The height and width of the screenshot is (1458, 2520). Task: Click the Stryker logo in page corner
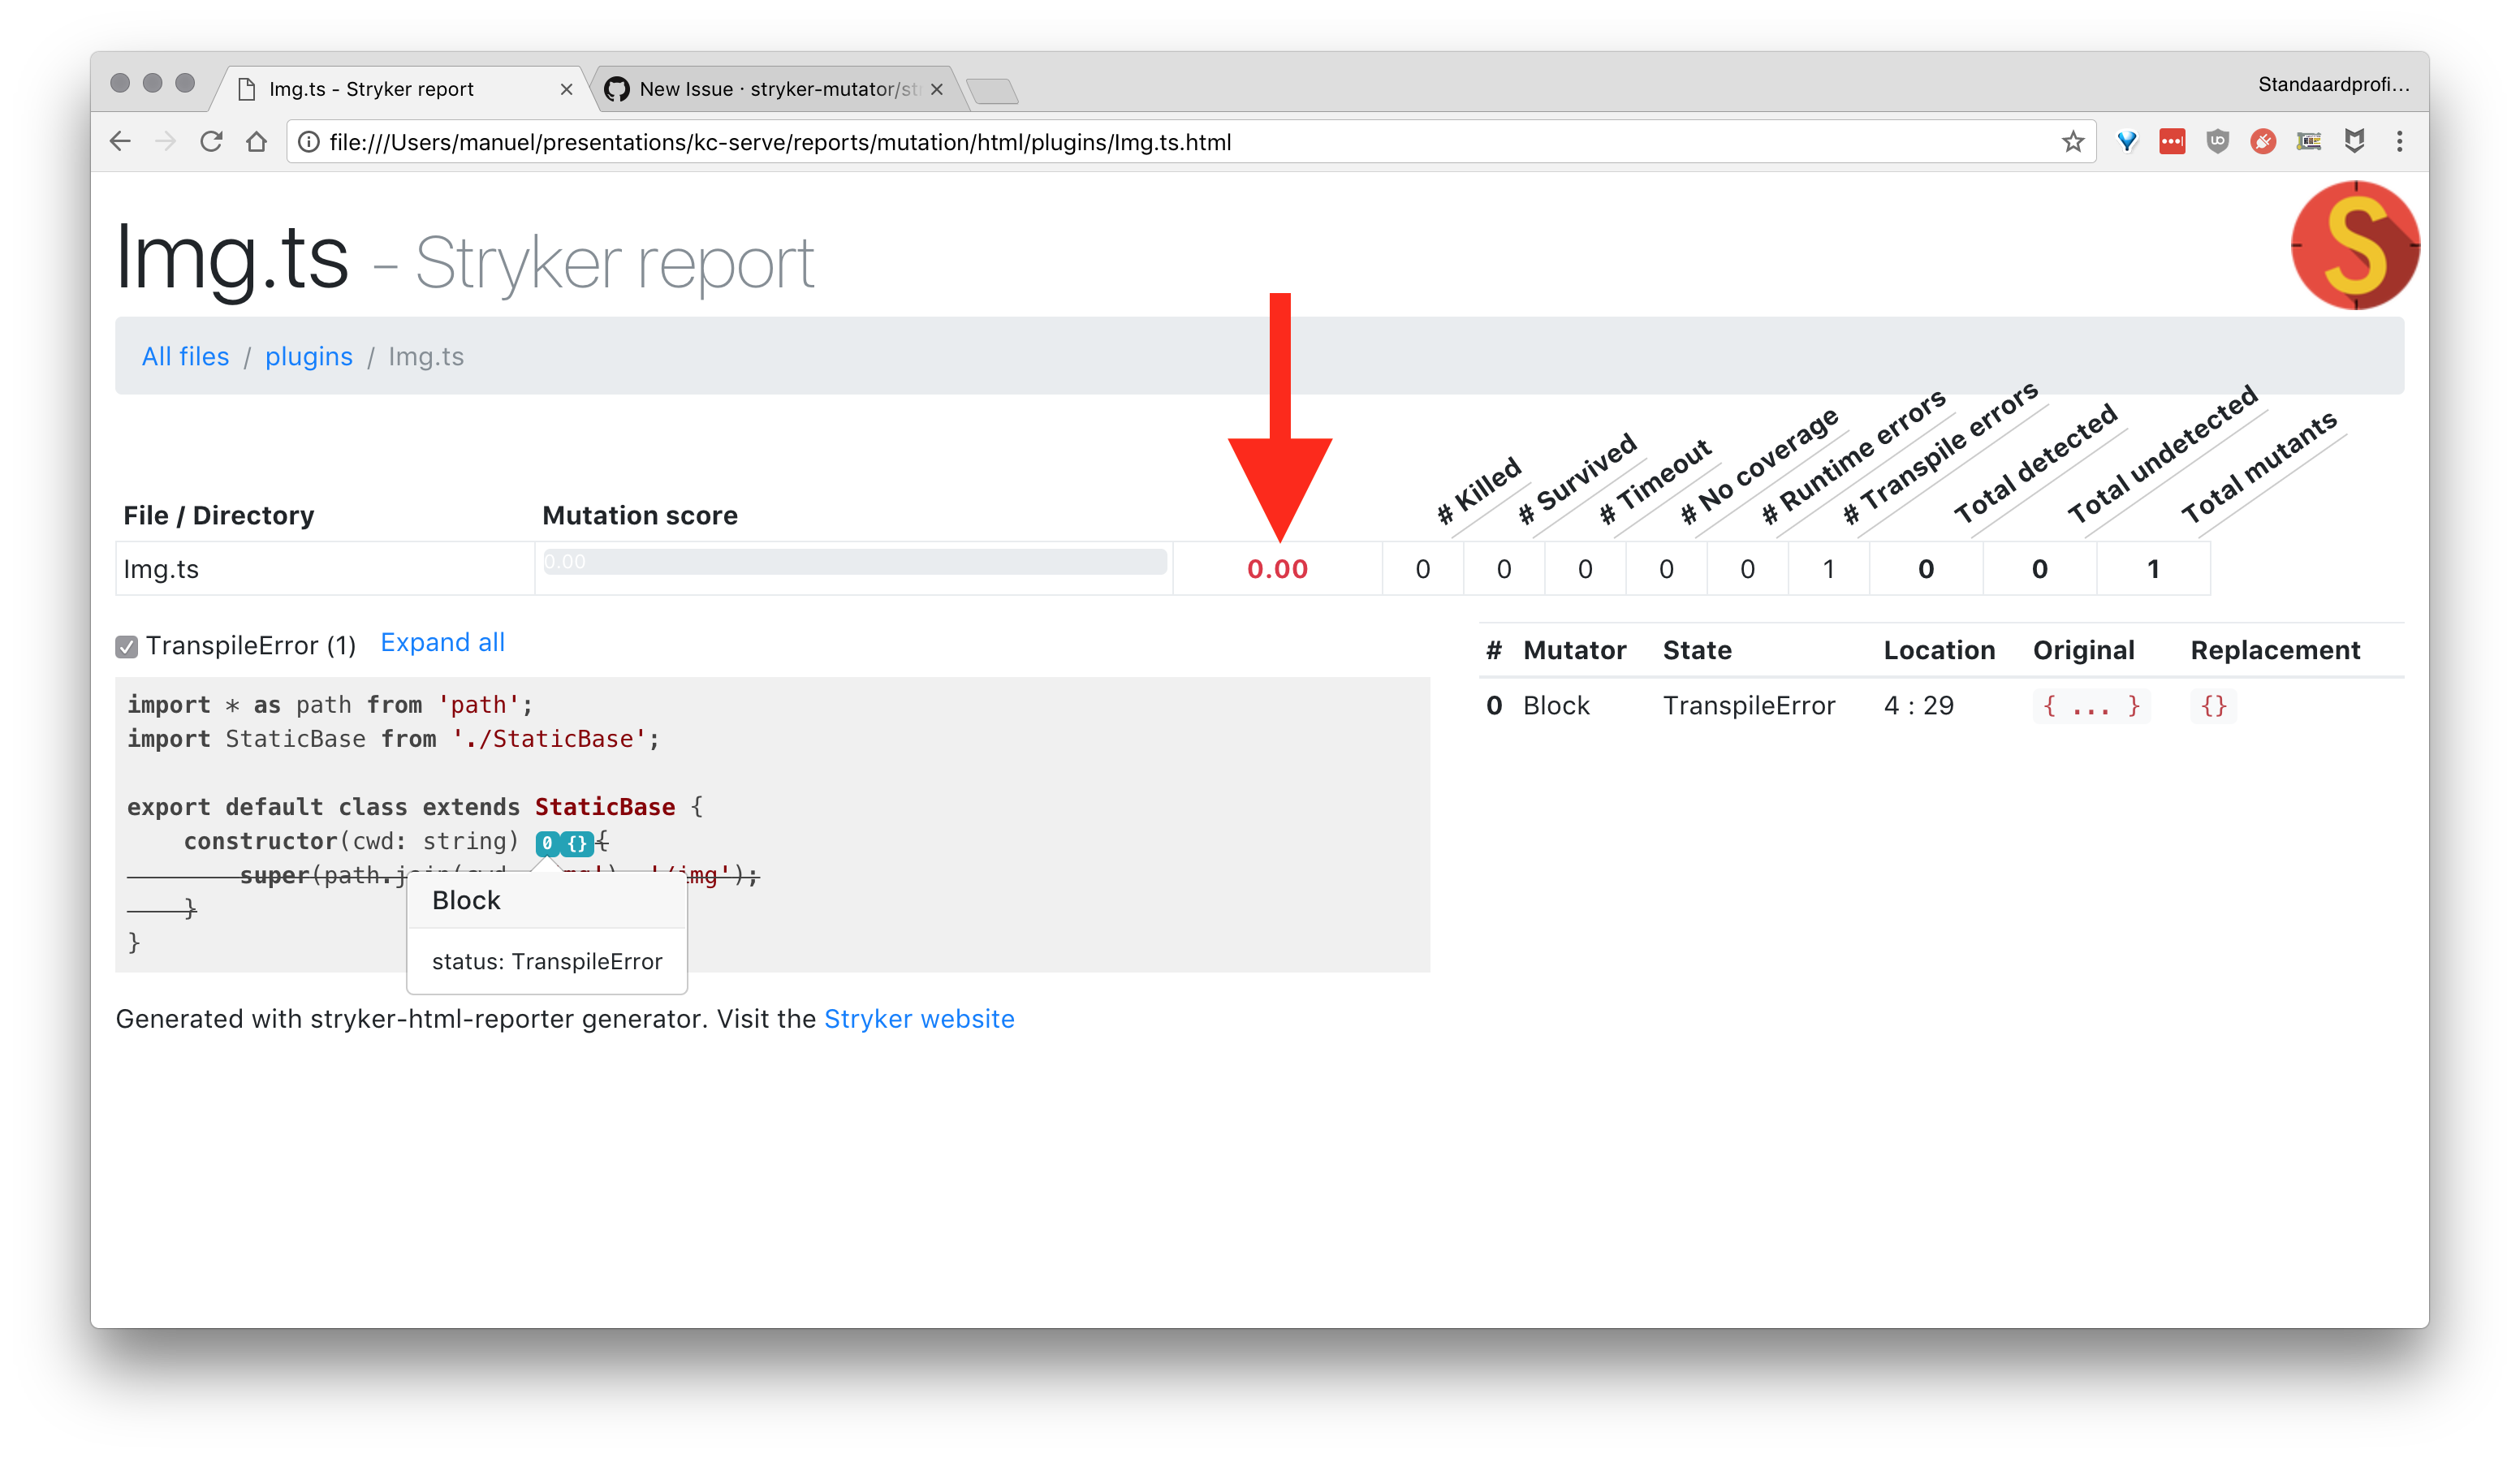click(2355, 245)
